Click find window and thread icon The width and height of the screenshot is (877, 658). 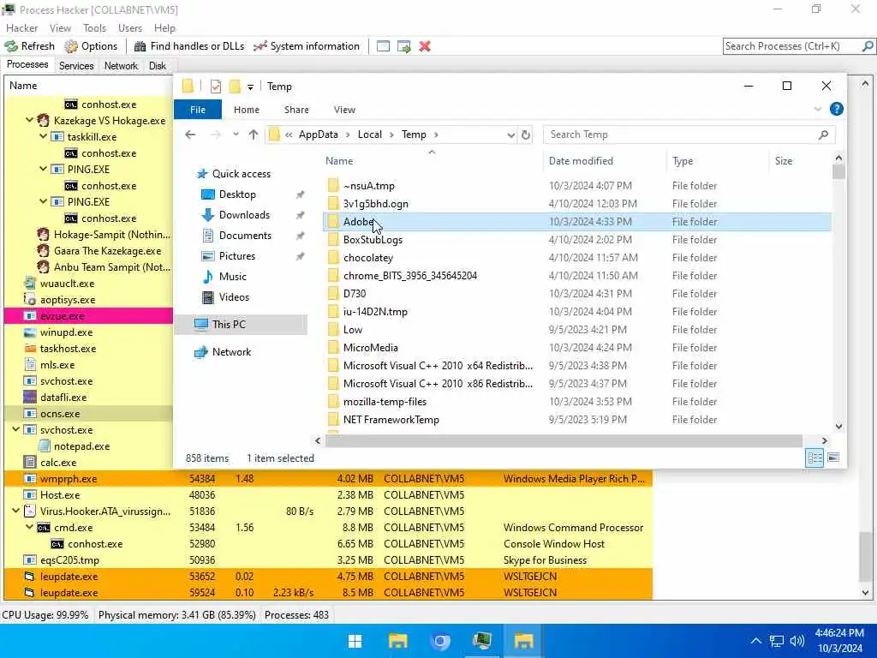tap(404, 46)
